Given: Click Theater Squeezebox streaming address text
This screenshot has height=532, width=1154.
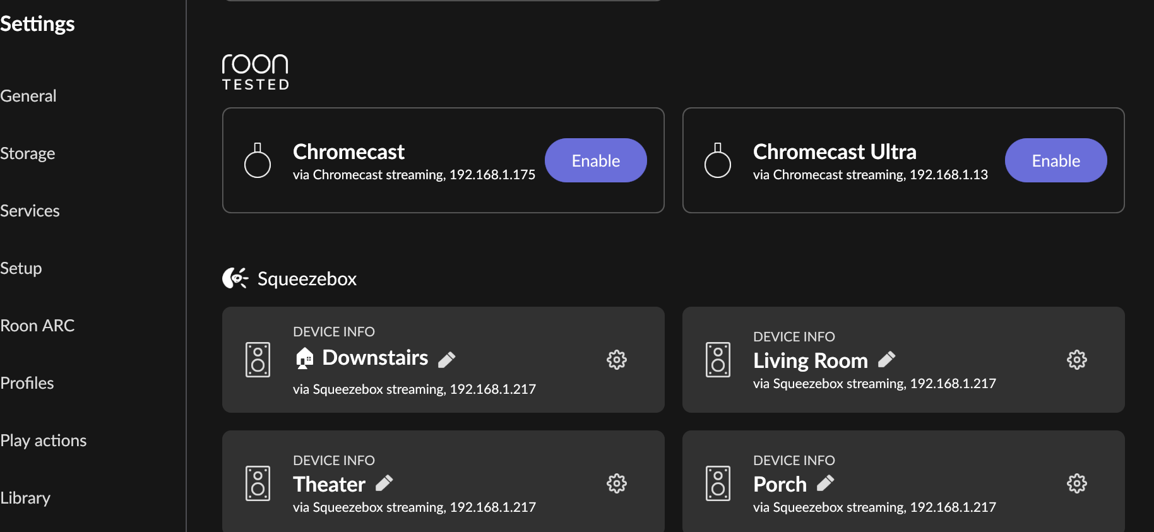Looking at the screenshot, I should point(414,507).
